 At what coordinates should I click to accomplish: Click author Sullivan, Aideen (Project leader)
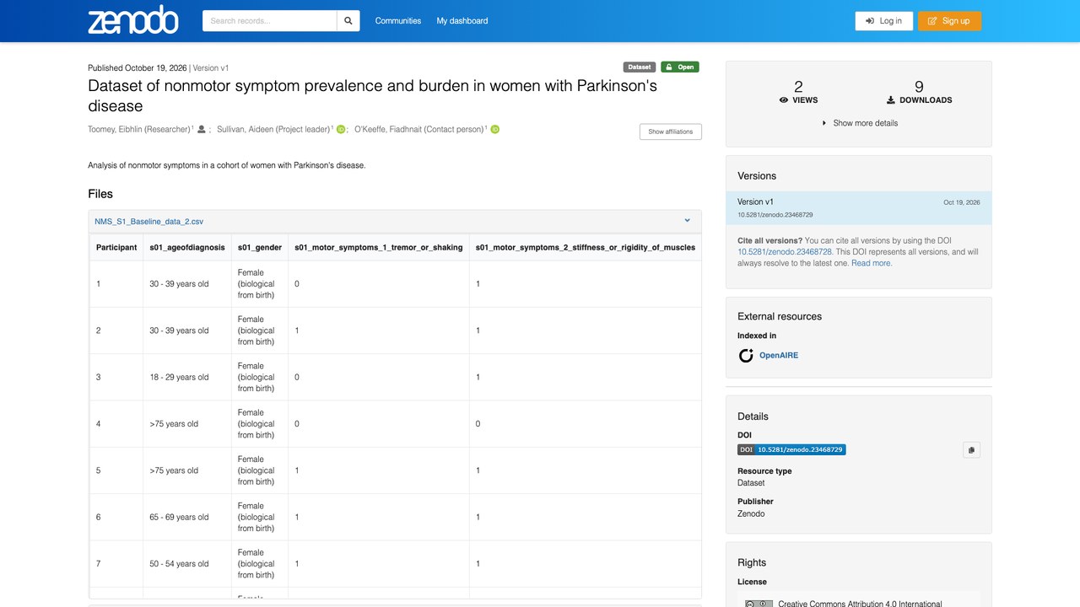coord(273,130)
